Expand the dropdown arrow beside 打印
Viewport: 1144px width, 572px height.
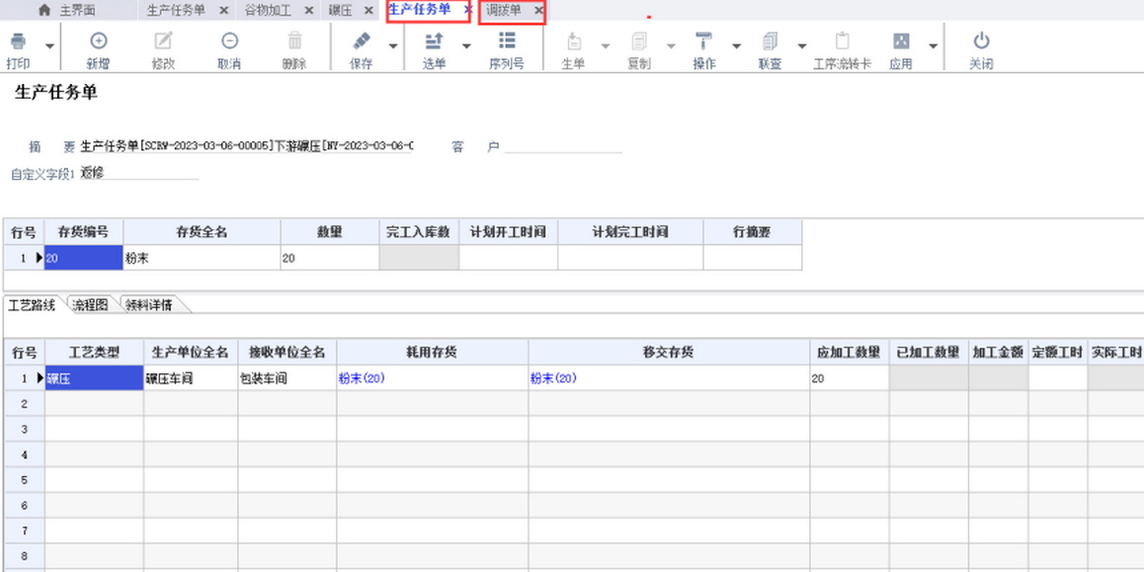48,46
